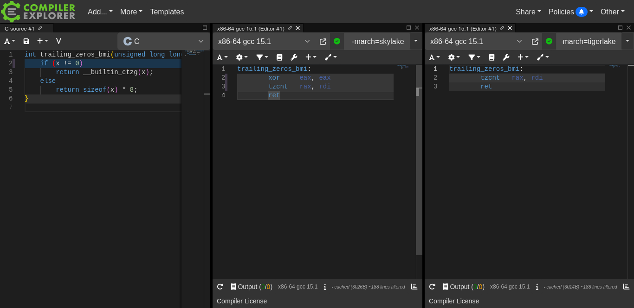Viewport: 634px width, 308px height.
Task: Recompile with refresh icon in tigerlake pane
Action: point(432,287)
